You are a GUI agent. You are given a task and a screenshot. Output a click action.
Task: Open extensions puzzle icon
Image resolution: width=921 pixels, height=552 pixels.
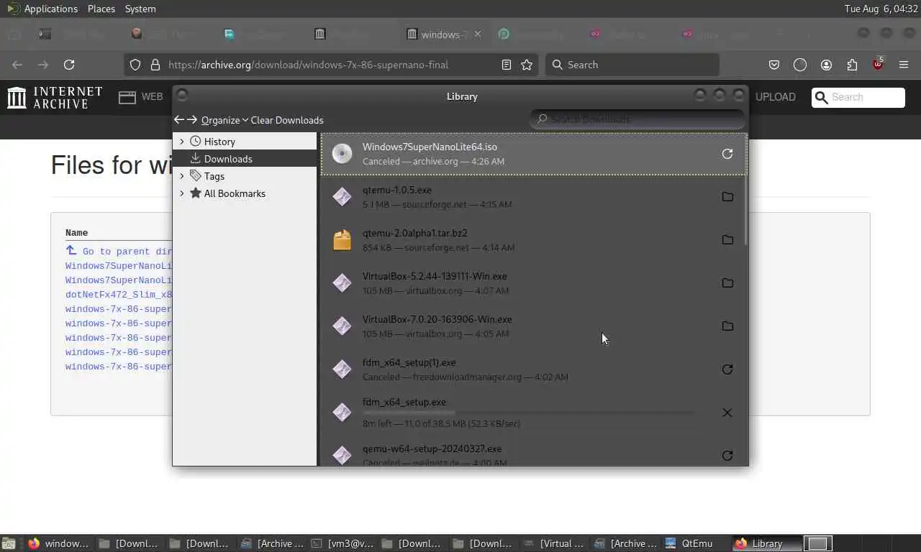[x=852, y=65]
